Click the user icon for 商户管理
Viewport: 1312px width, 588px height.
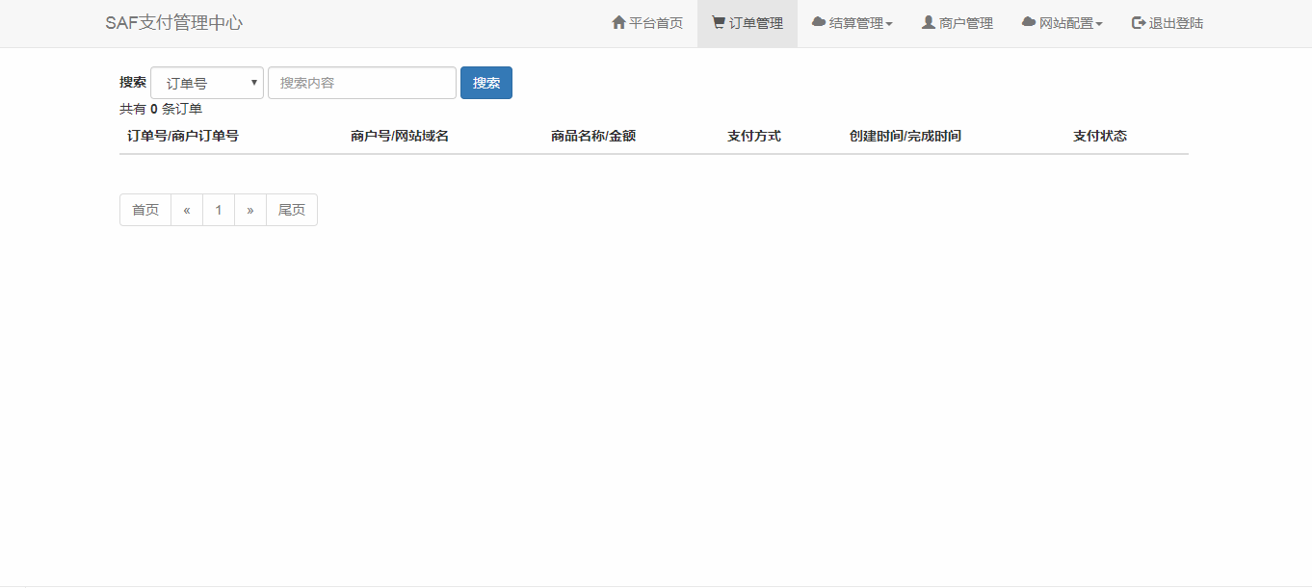(x=929, y=22)
